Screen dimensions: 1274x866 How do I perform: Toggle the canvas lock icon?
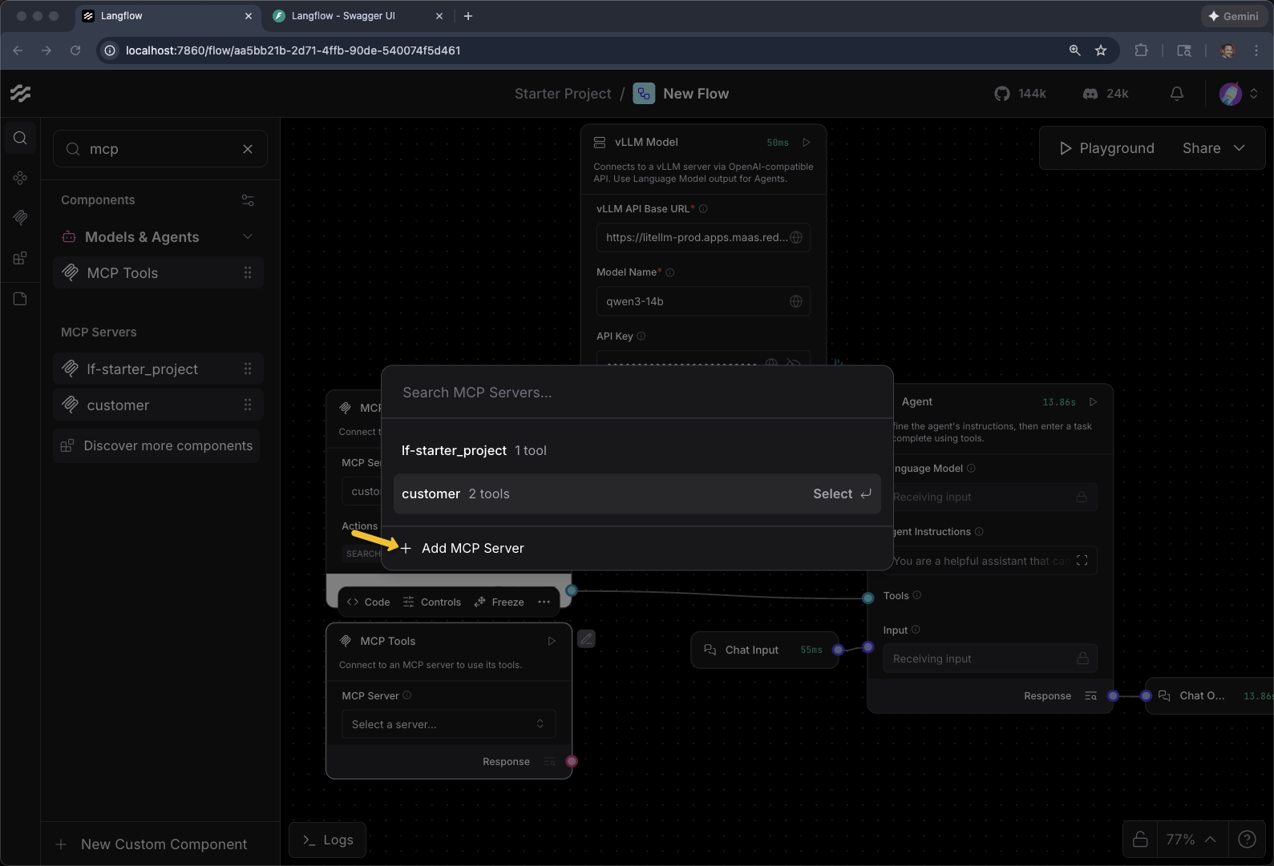tap(1140, 839)
